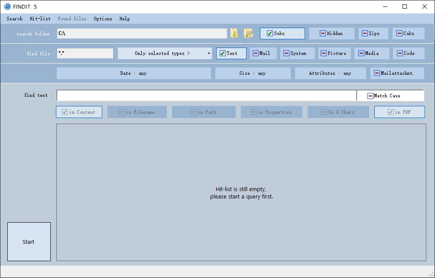The height and width of the screenshot is (278, 435).
Task: Enable the Picture file type
Action: [334, 54]
